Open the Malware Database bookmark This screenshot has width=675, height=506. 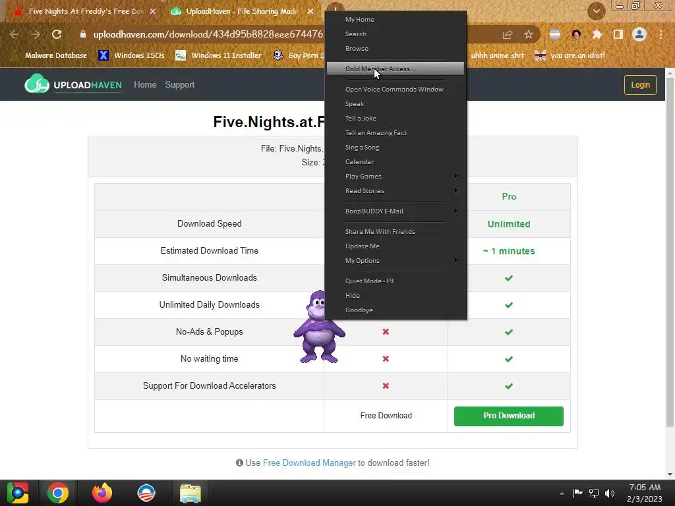(49, 55)
